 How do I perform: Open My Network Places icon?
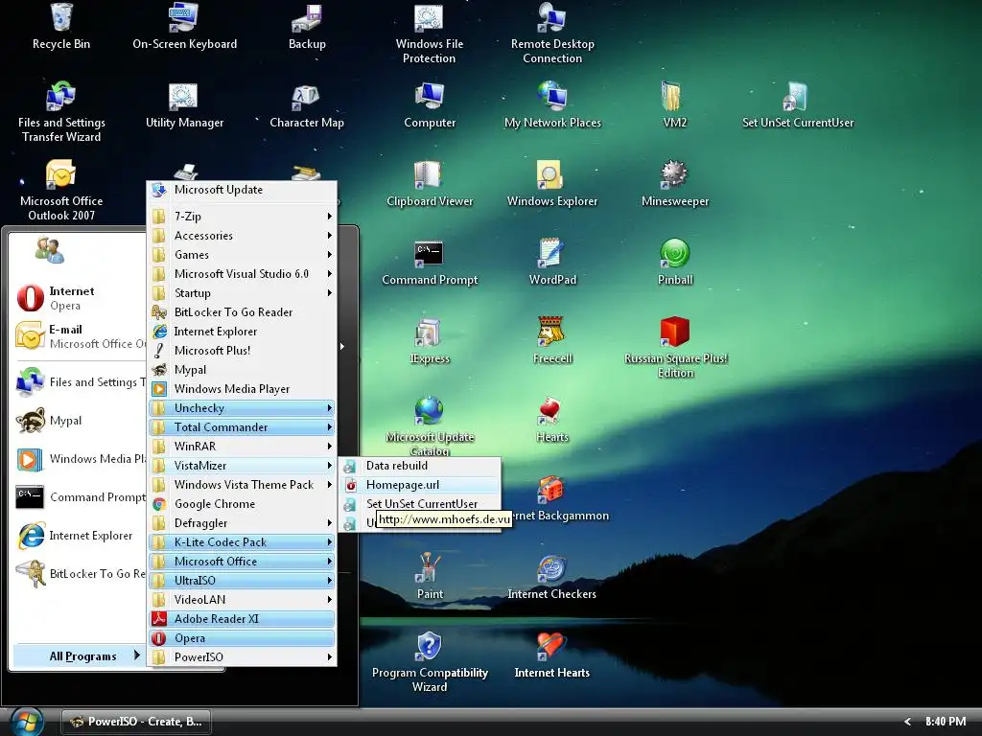click(x=552, y=105)
